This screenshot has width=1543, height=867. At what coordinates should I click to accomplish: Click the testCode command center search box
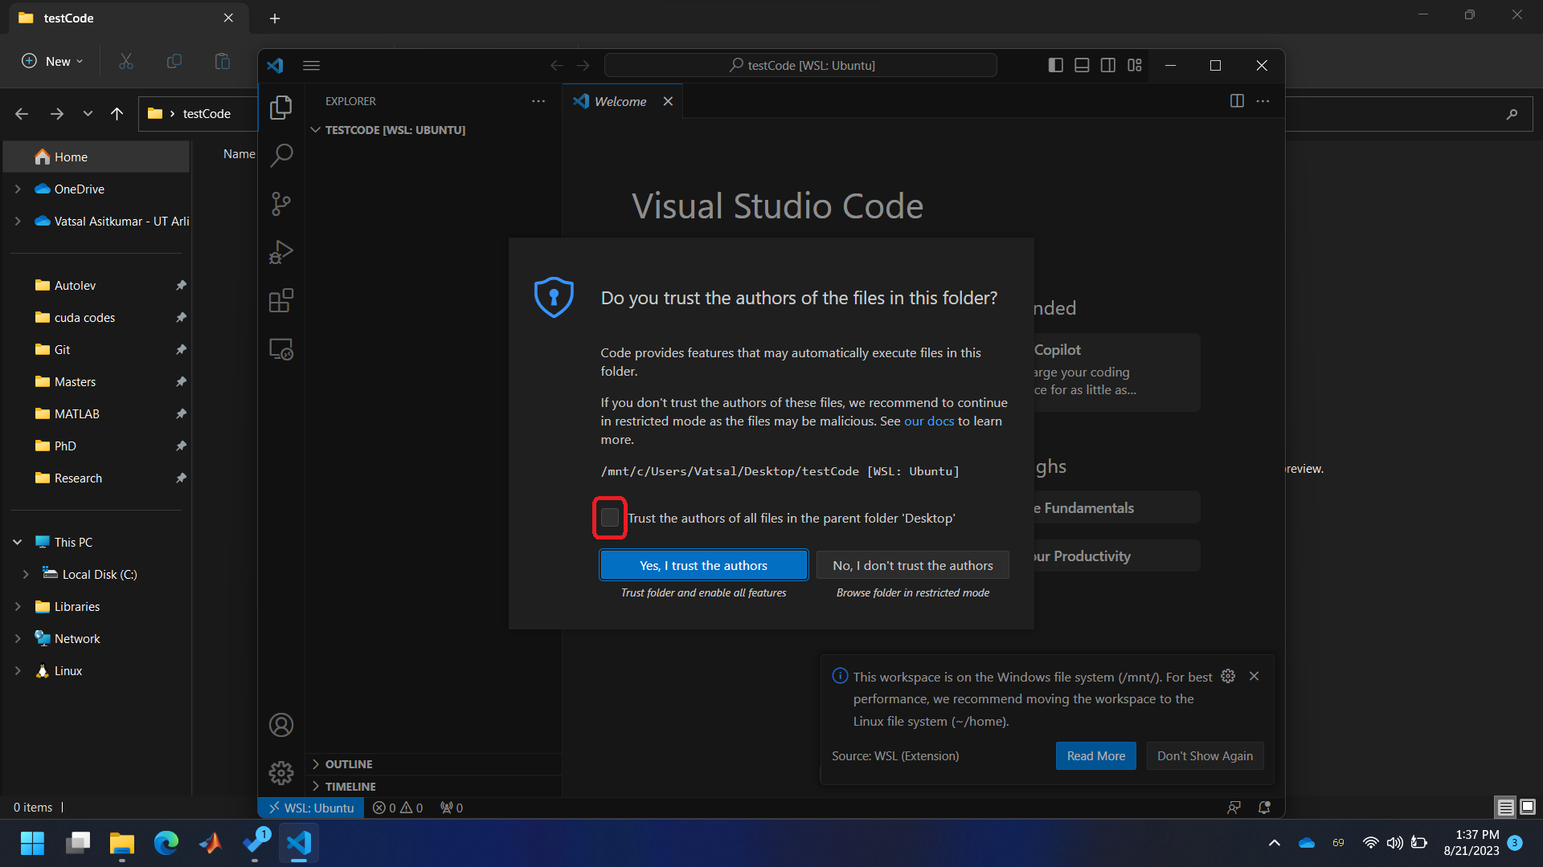[800, 65]
